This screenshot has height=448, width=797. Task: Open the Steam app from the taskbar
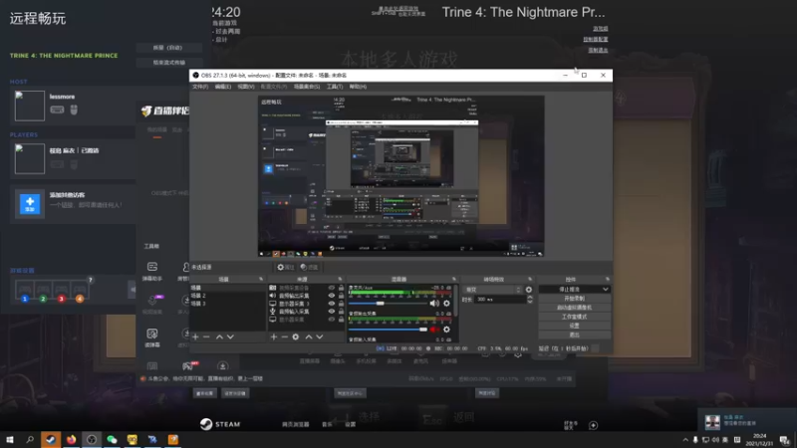51,439
